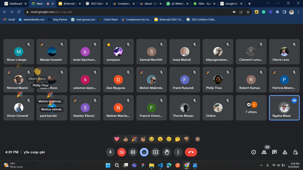The height and width of the screenshot is (170, 303).
Task: Click the 7 others participants tile
Action: tap(251, 108)
